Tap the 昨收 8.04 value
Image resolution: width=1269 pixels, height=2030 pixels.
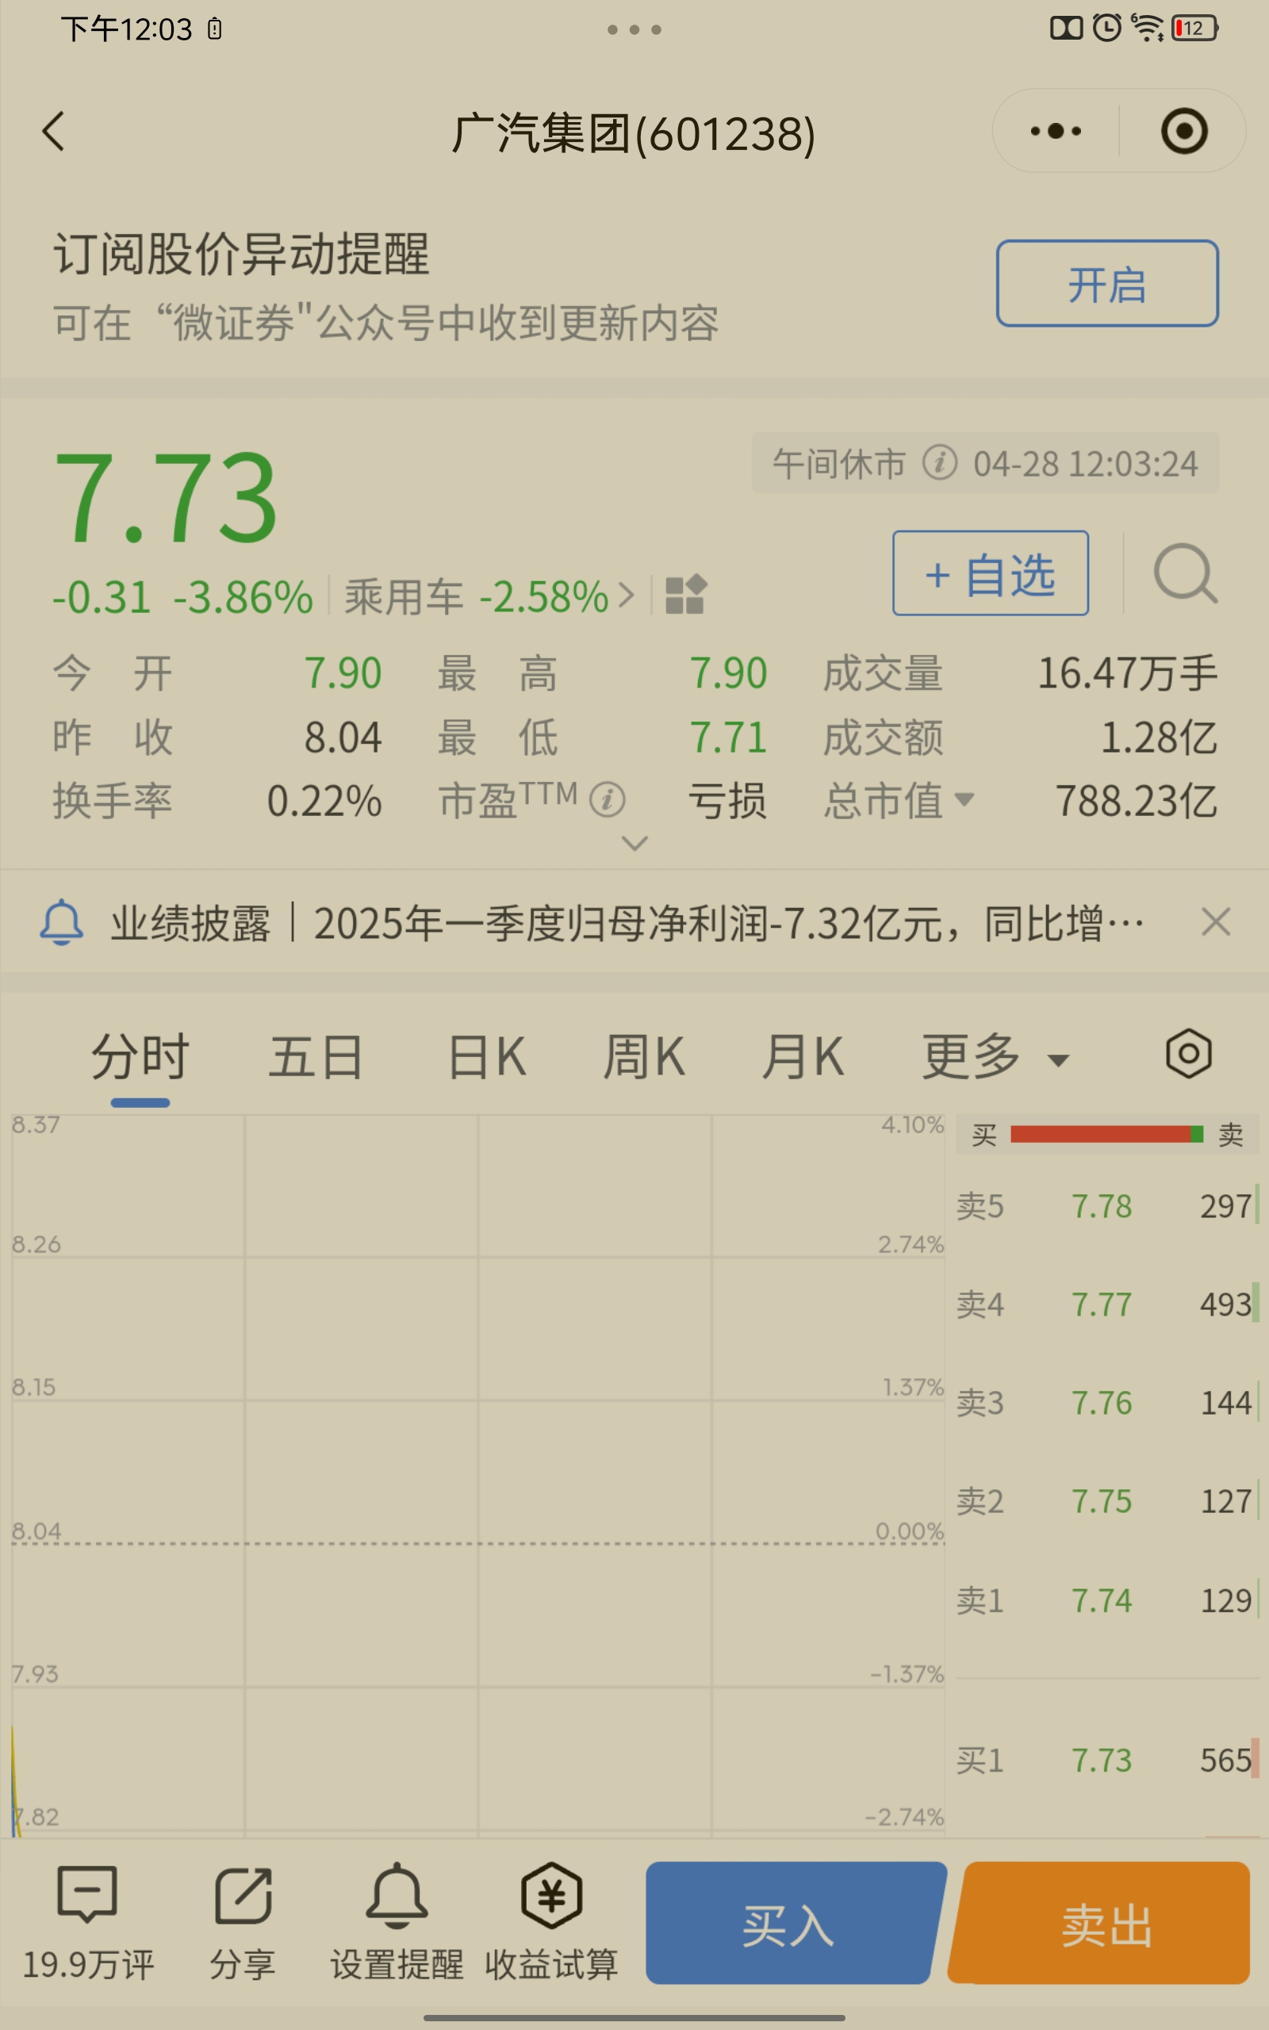(x=343, y=738)
